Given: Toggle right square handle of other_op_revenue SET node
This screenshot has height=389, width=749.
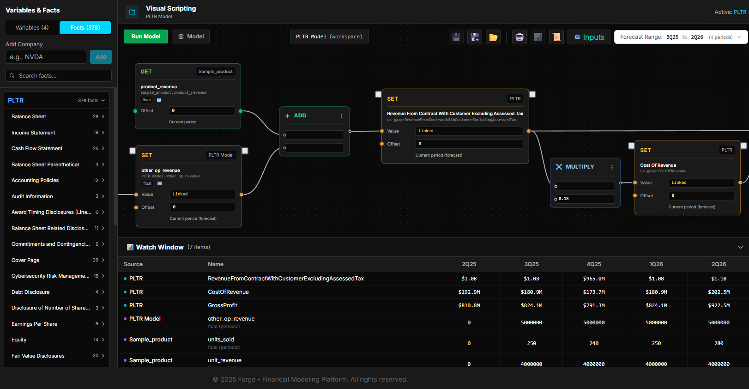Looking at the screenshot, I should pyautogui.click(x=245, y=151).
